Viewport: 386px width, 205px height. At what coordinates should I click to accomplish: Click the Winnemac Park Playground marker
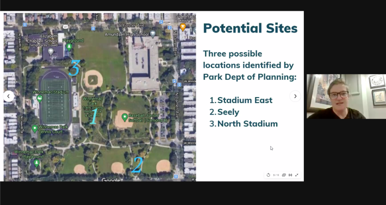point(36,163)
